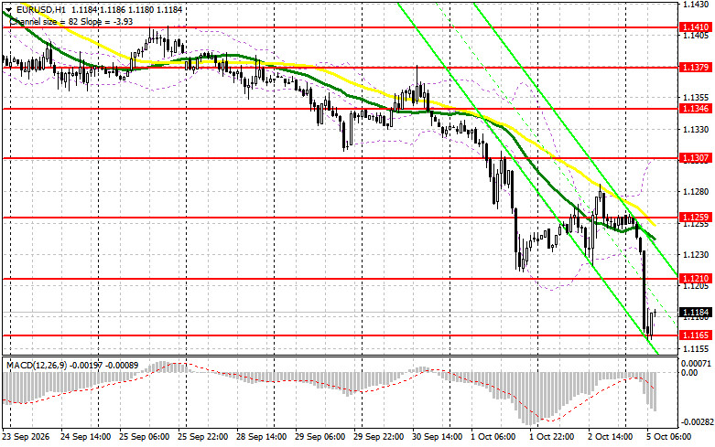
Task: Click the 'Channel size = 82 Slope = -3.93' label
Action: [x=71, y=21]
